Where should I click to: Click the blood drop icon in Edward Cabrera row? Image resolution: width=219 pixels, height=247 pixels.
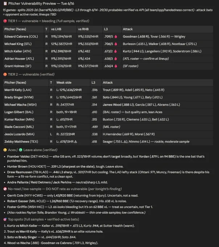116,37
